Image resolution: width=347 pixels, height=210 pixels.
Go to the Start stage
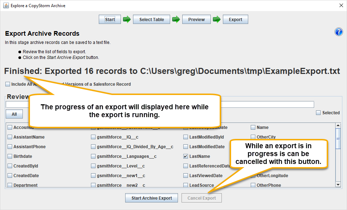[x=110, y=20]
